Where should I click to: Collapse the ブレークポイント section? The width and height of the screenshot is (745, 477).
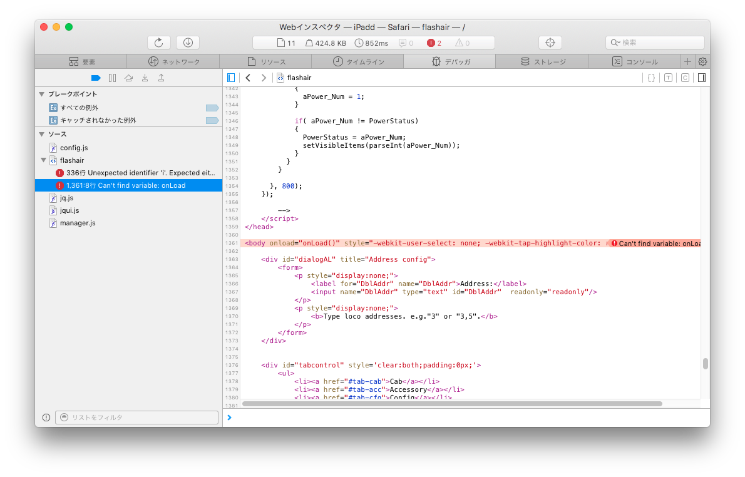pos(42,94)
